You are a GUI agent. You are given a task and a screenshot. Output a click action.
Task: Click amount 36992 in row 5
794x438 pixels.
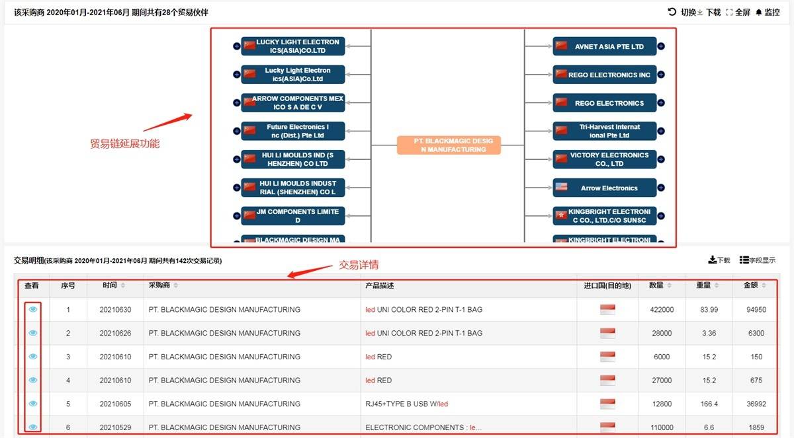[x=756, y=404]
